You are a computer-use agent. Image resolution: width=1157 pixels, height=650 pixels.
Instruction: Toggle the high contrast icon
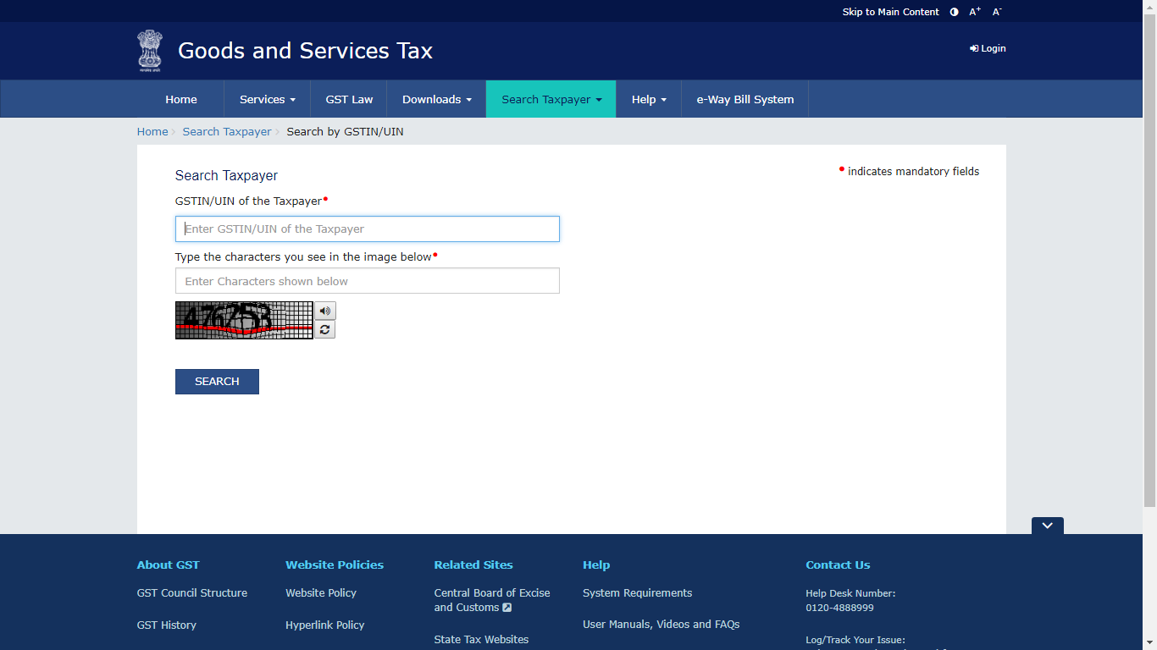955,12
